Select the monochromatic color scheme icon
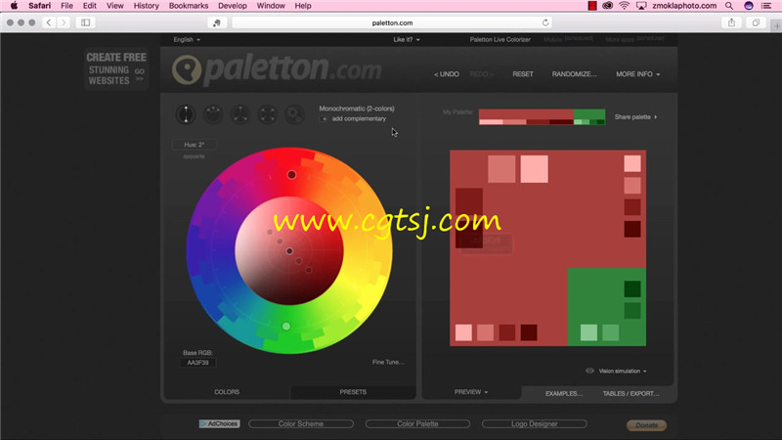 coord(186,114)
